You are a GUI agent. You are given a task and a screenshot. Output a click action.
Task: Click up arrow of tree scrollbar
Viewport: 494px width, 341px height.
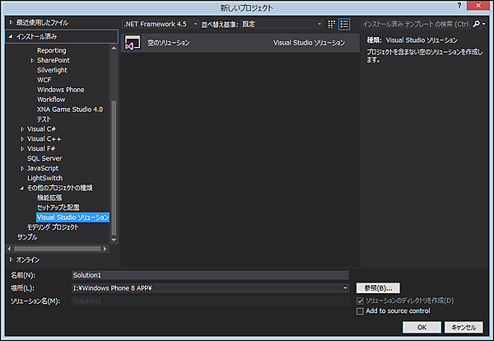pos(115,49)
